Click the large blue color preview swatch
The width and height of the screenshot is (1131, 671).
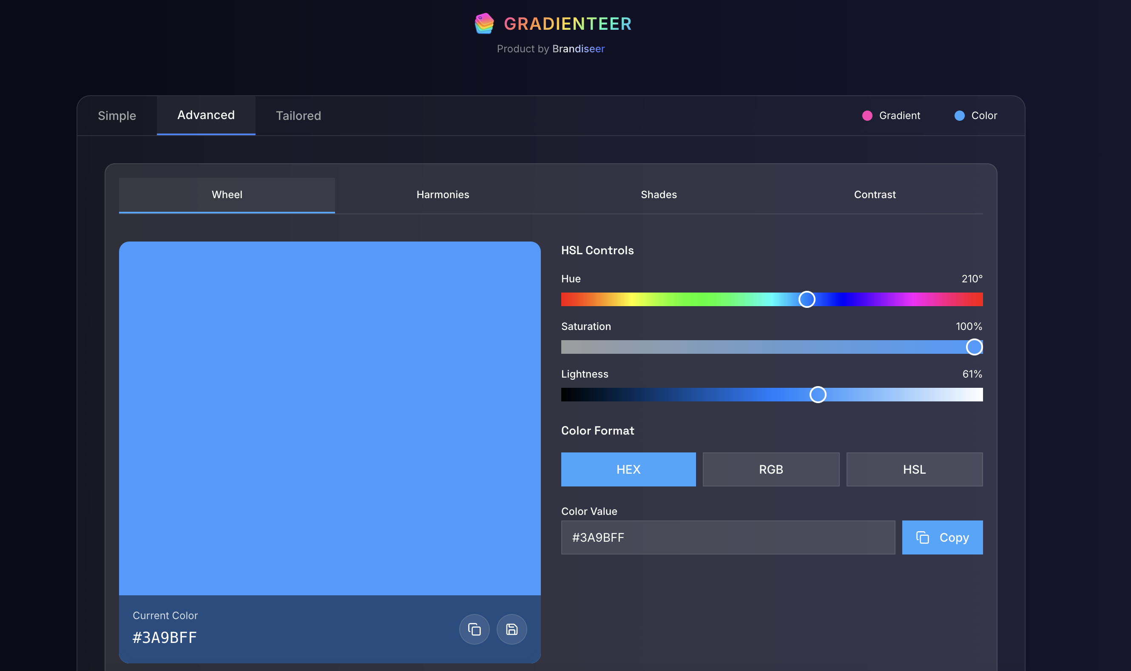(330, 418)
